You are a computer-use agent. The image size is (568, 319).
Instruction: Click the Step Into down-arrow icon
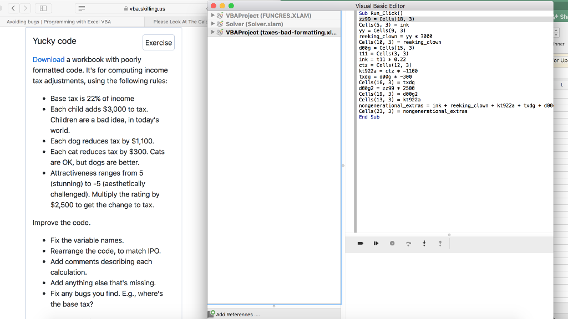point(424,244)
